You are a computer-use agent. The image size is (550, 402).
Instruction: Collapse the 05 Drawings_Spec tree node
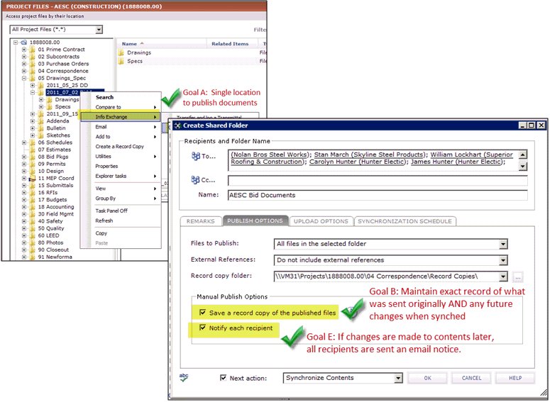click(24, 78)
